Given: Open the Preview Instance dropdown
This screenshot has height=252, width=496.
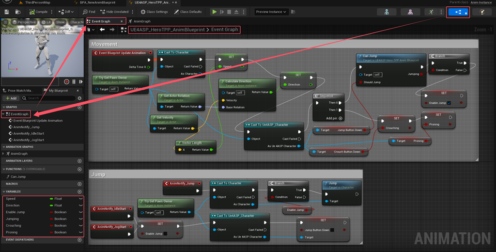Looking at the screenshot, I should point(271,12).
